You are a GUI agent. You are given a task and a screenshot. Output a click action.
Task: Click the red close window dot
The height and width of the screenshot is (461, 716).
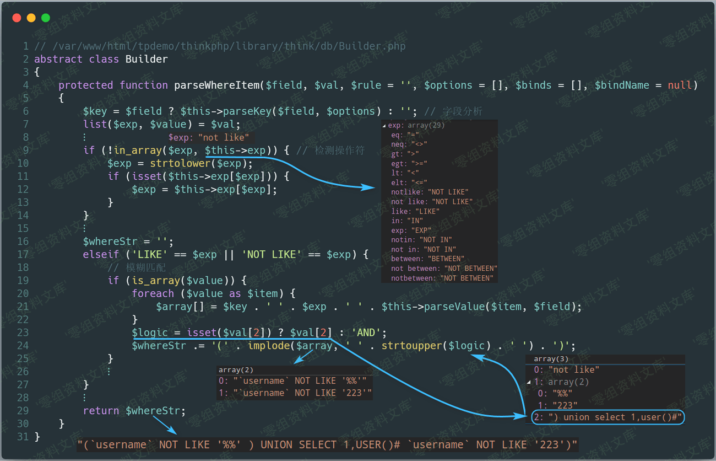(17, 18)
